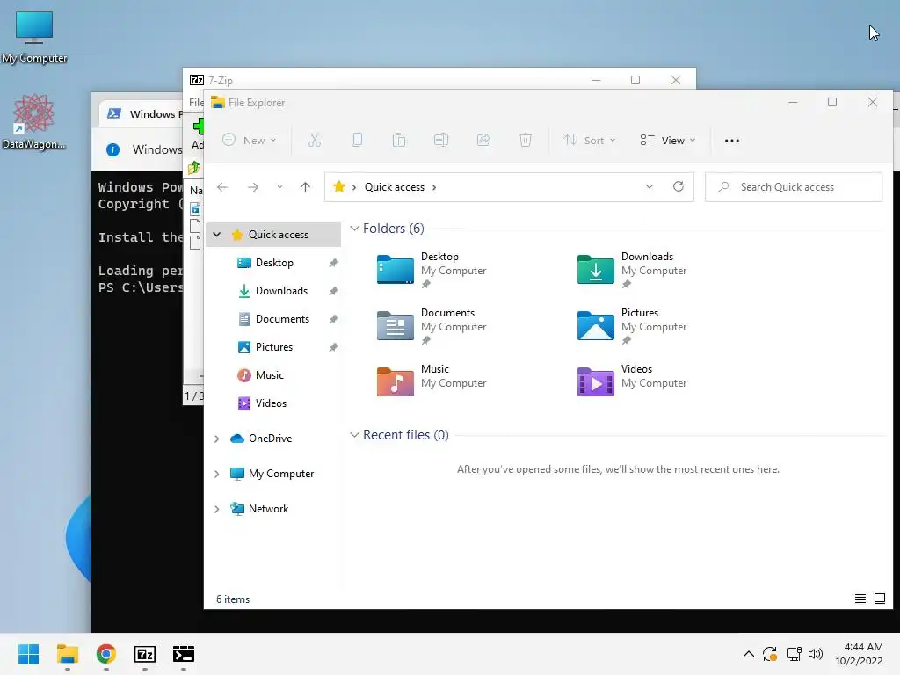Switch to details view icon in status bar
The width and height of the screenshot is (900, 675).
(860, 599)
